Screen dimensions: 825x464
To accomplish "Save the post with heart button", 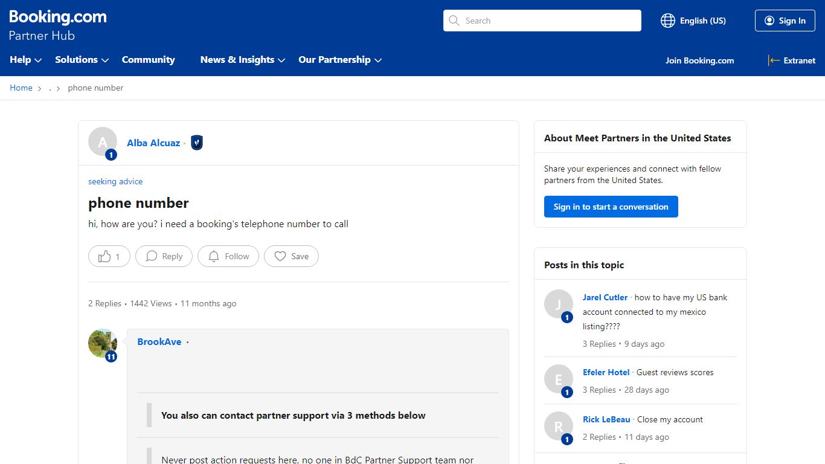I will coord(291,256).
